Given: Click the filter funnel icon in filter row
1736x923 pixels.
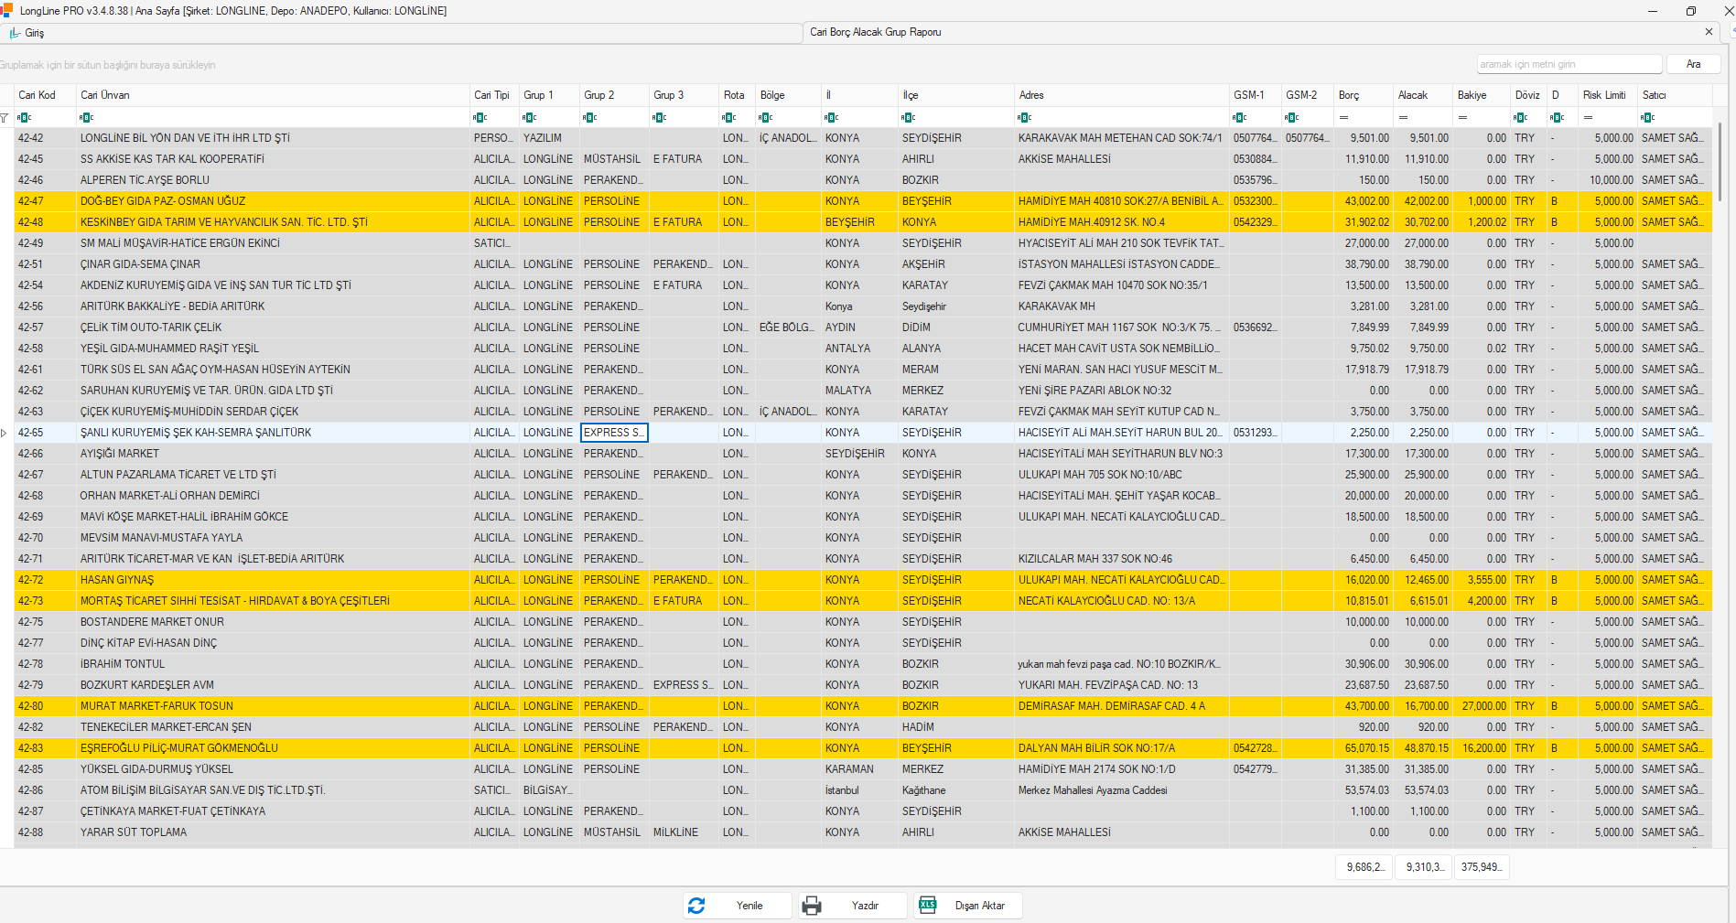Looking at the screenshot, I should click(x=5, y=117).
